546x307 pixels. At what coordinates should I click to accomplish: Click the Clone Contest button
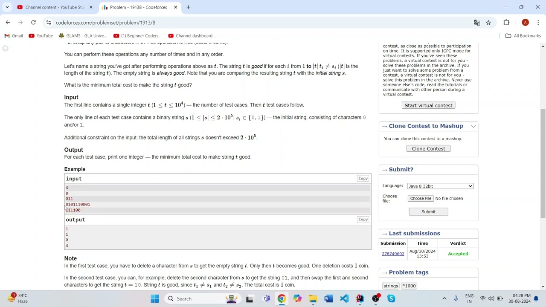[x=428, y=149]
